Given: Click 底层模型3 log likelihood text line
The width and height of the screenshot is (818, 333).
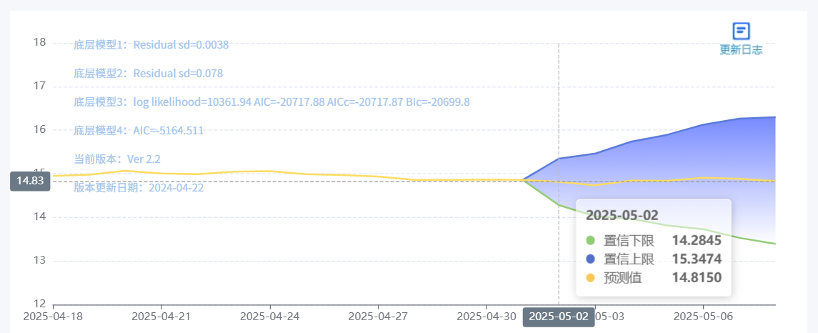Looking at the screenshot, I should click(x=271, y=101).
